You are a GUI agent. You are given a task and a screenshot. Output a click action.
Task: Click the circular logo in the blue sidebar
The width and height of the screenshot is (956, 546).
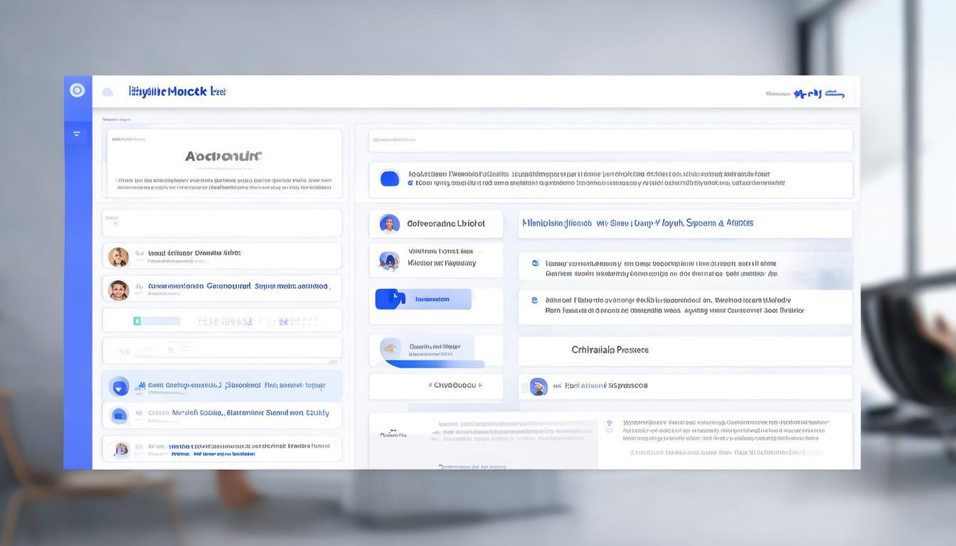[78, 90]
